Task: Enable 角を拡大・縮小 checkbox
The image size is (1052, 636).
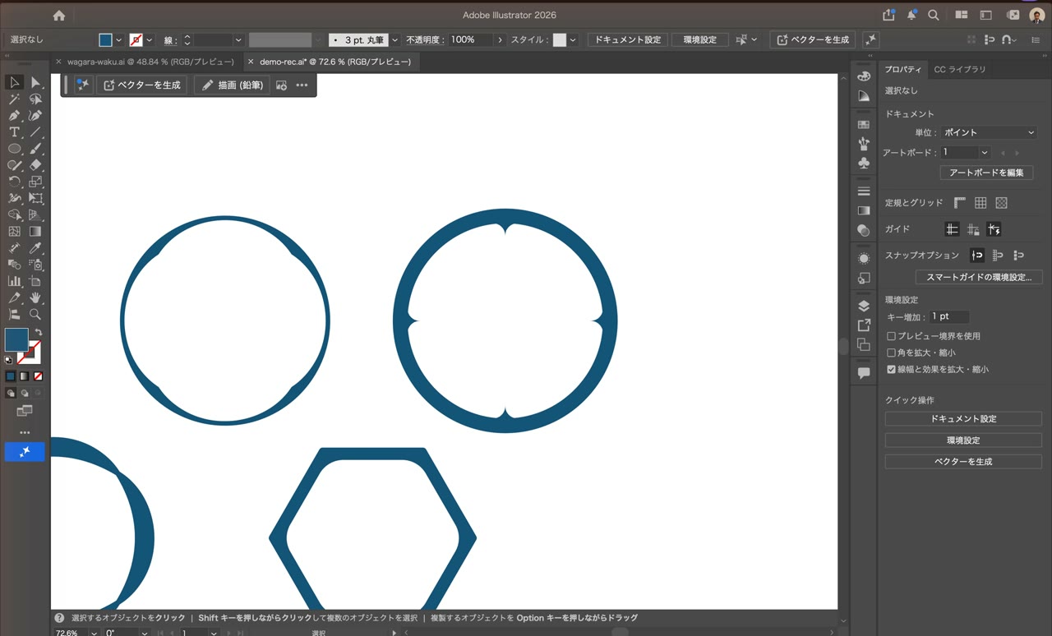Action: coord(891,353)
